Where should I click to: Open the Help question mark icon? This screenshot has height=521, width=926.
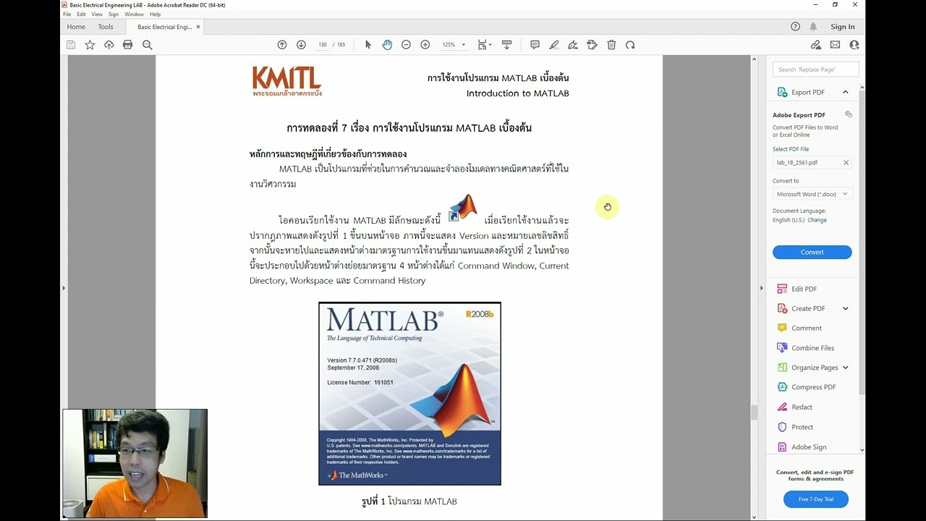pos(795,27)
